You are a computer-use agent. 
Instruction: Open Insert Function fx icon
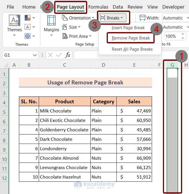(68, 55)
